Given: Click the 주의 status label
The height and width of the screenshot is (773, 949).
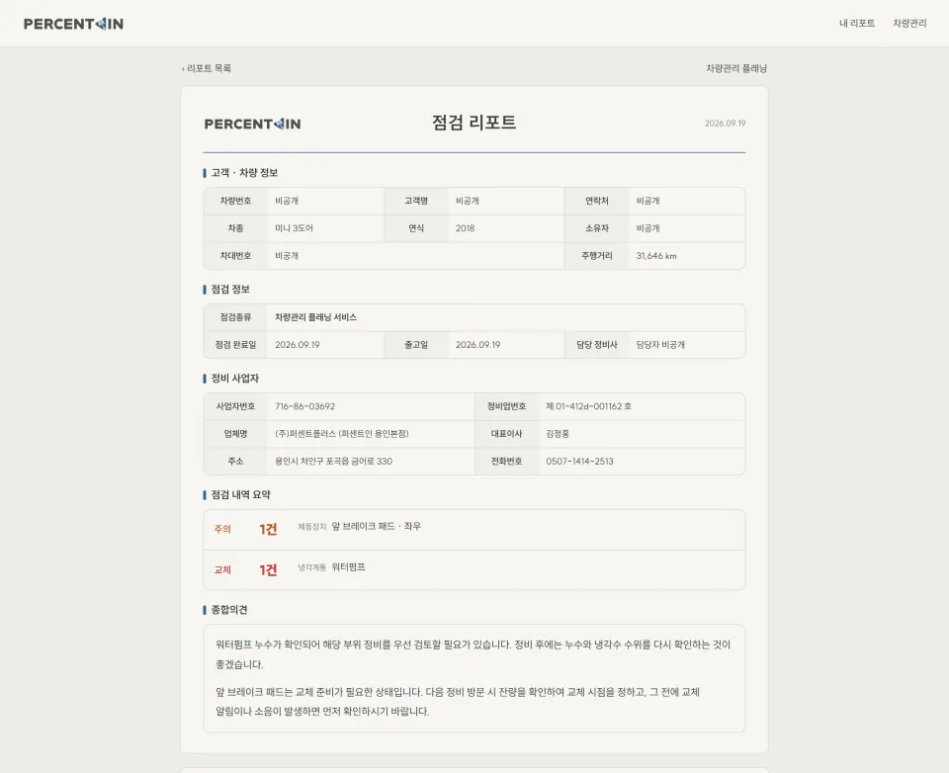Looking at the screenshot, I should pos(222,529).
